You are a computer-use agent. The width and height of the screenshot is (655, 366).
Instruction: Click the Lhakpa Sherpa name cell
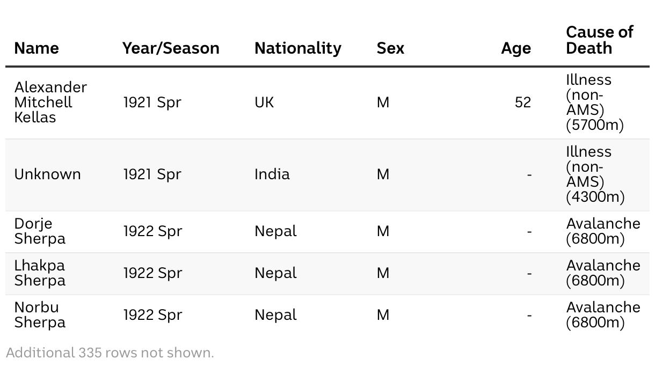pyautogui.click(x=40, y=273)
